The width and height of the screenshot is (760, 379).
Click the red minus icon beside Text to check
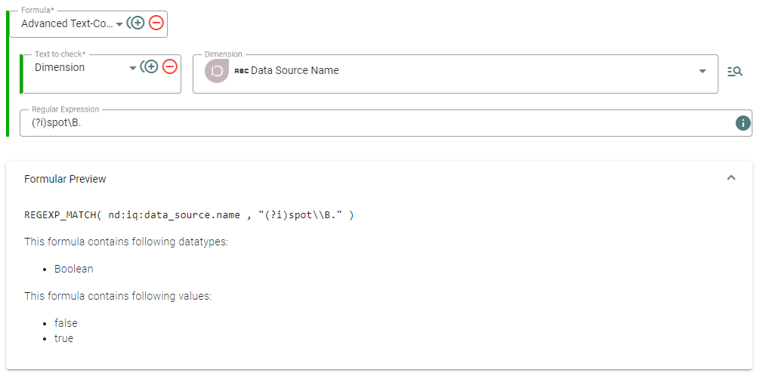[170, 67]
